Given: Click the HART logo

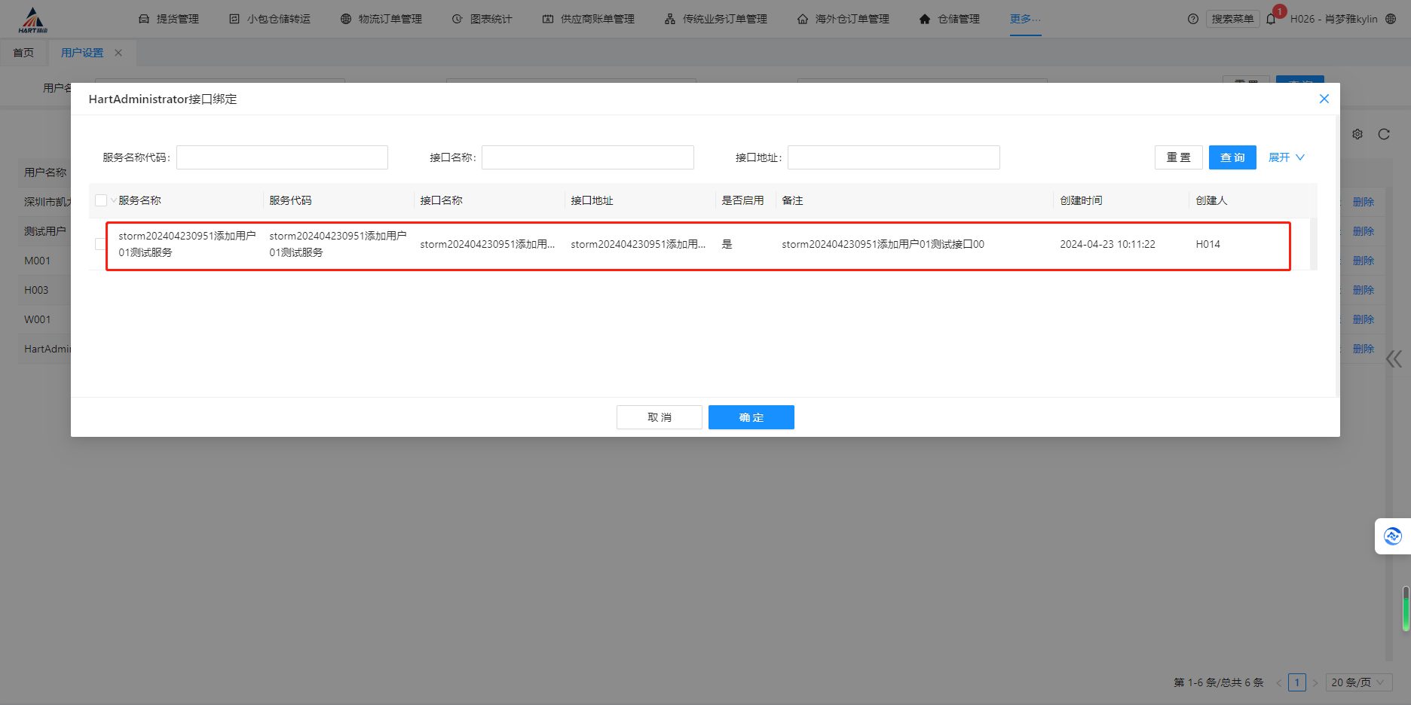Looking at the screenshot, I should click(x=32, y=20).
